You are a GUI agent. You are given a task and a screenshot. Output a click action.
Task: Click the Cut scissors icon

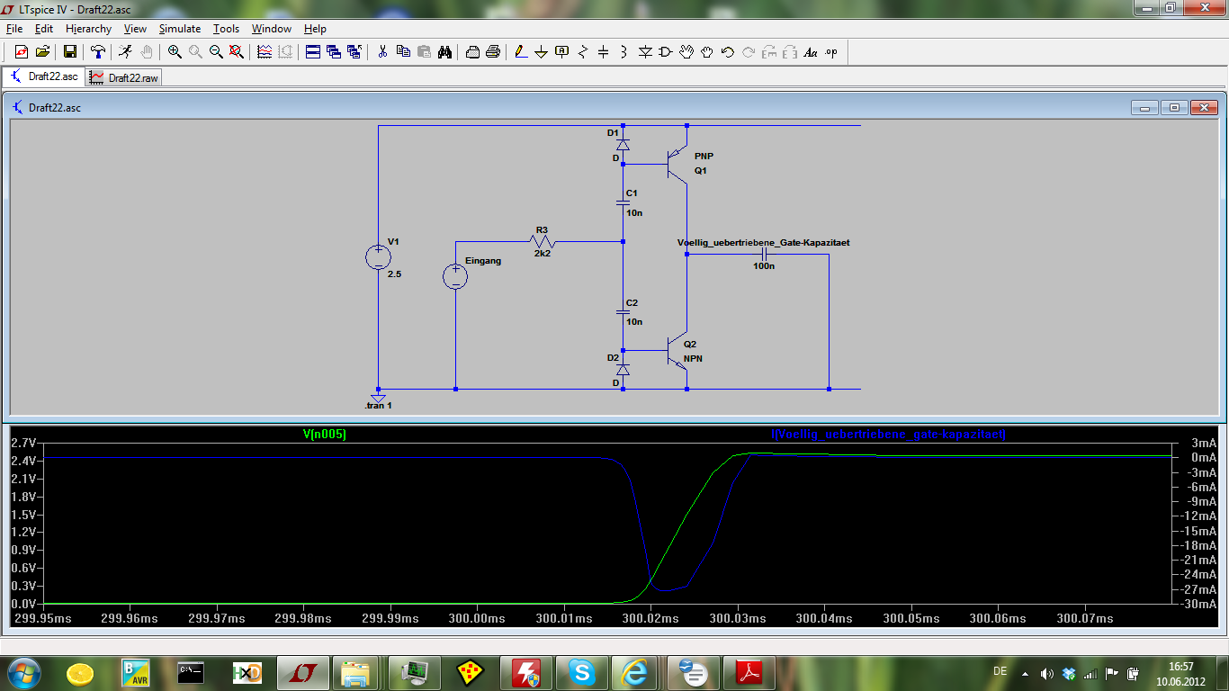coord(382,52)
